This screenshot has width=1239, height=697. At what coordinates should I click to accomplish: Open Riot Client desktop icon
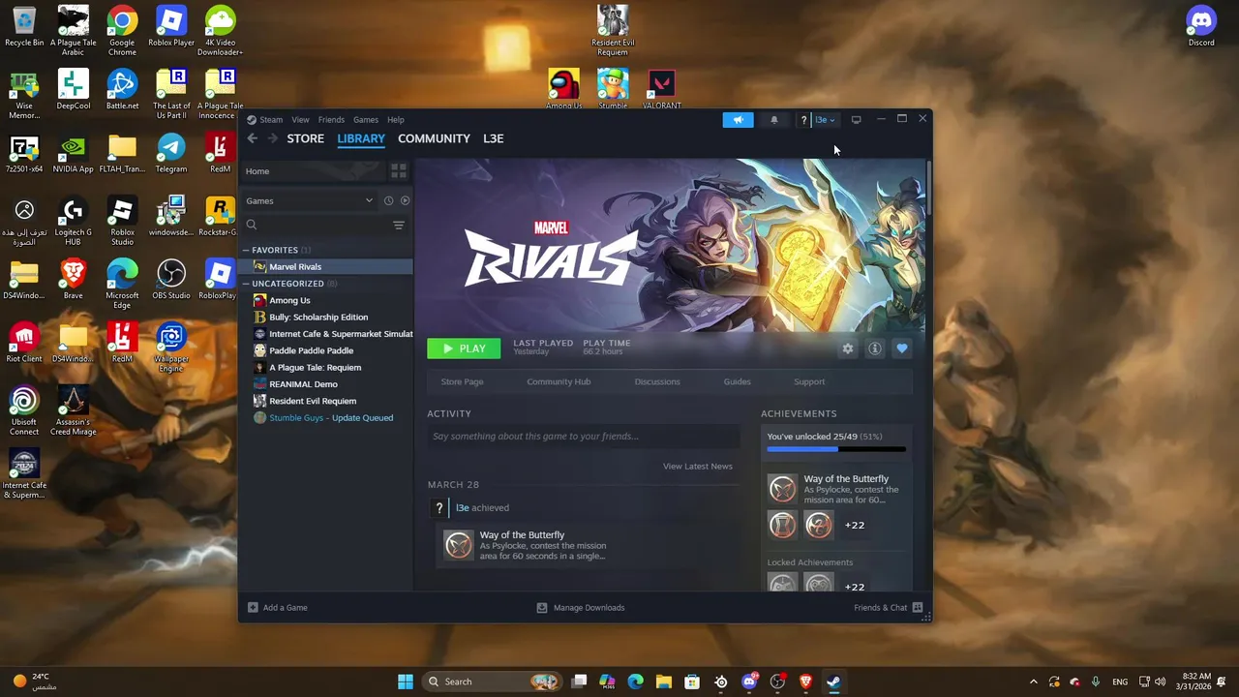24,343
